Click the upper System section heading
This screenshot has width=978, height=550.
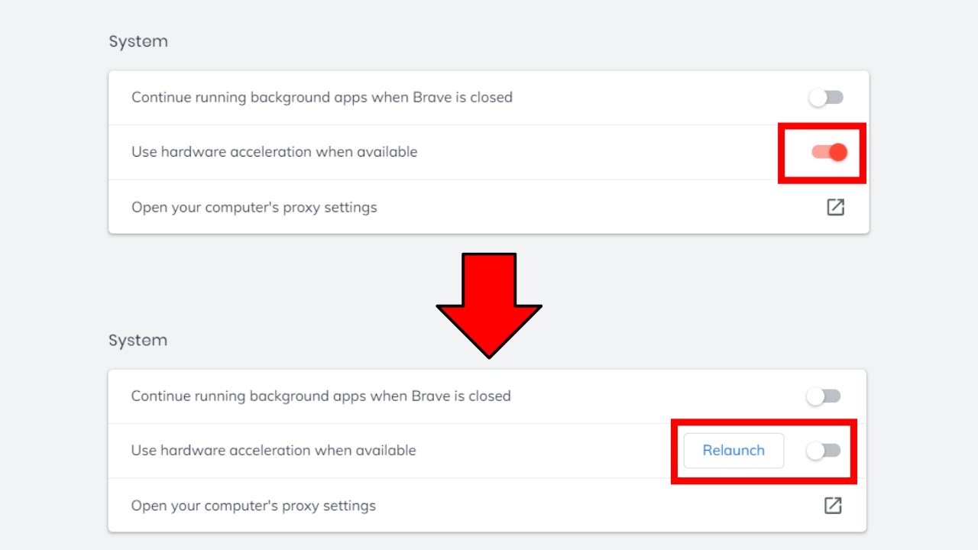pos(138,41)
